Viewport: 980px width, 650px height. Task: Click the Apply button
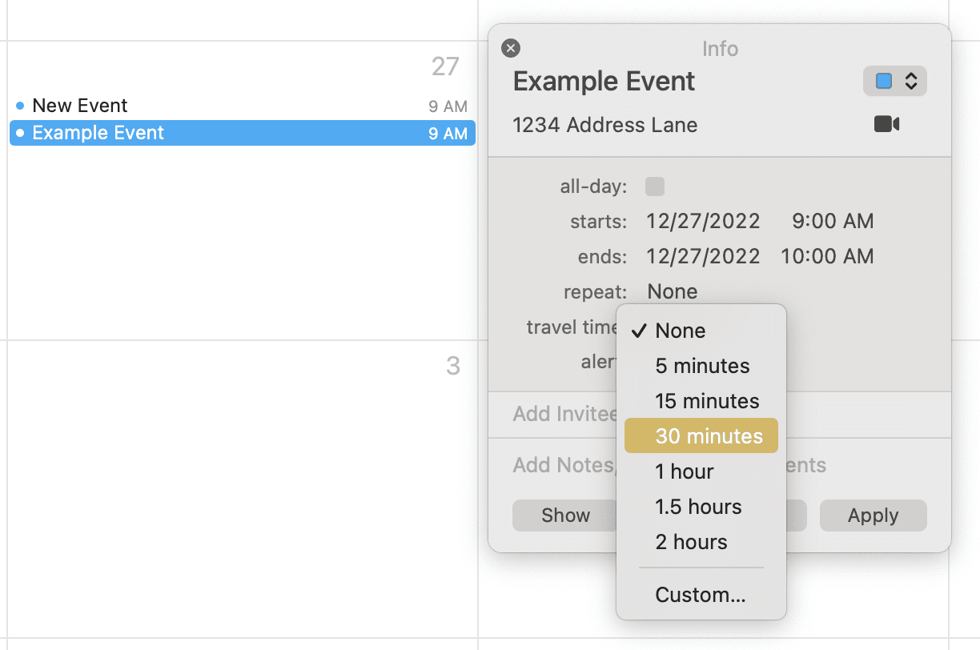pyautogui.click(x=873, y=516)
